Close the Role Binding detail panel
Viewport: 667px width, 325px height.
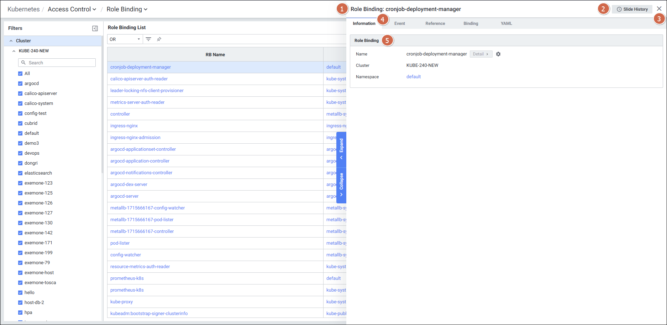(659, 9)
